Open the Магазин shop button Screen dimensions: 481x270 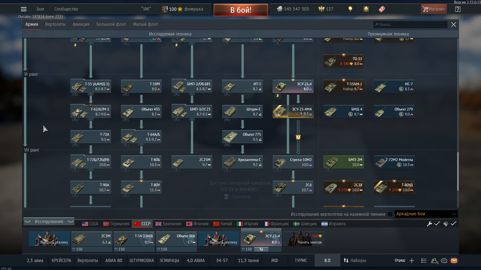[434, 9]
